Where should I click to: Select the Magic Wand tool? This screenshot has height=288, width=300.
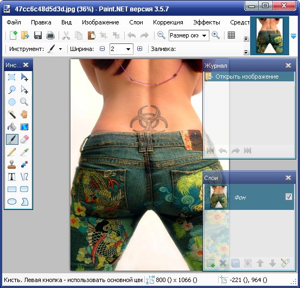click(12, 114)
